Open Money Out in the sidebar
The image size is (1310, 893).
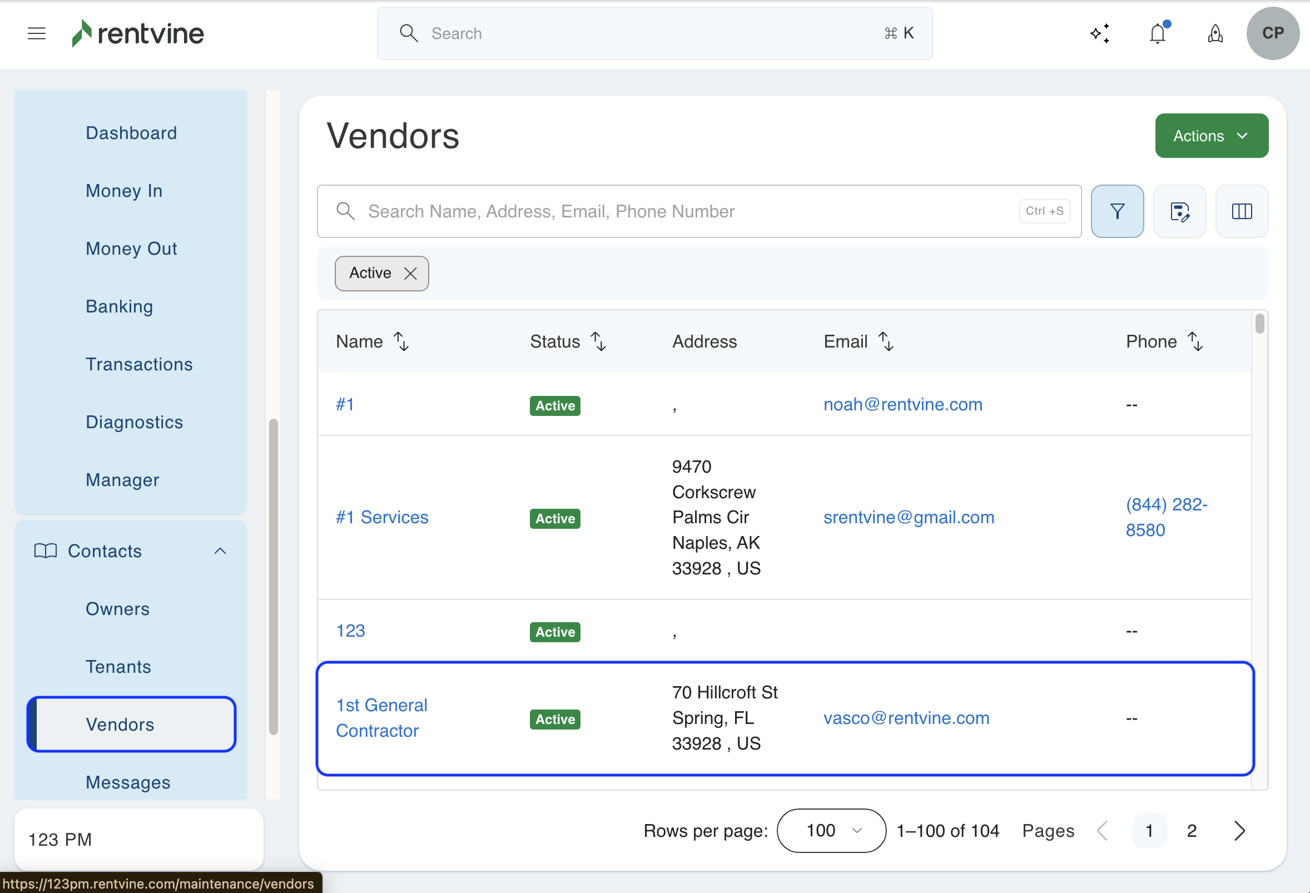click(131, 249)
